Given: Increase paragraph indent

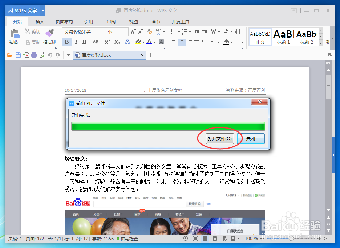Looking at the screenshot, I should pyautogui.click(x=205, y=32).
